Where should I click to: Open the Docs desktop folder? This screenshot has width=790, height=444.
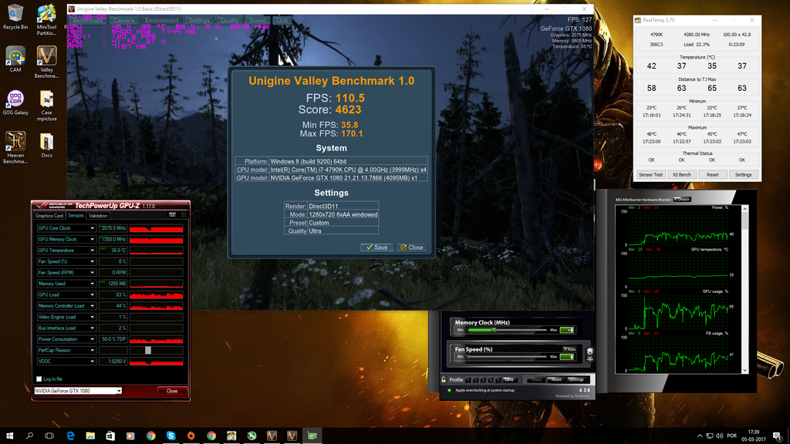pos(46,146)
